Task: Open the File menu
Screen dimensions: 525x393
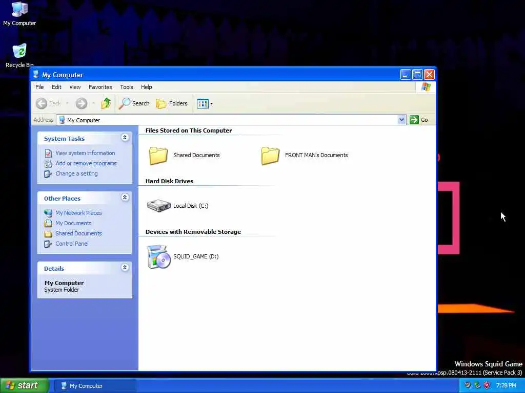Action: [x=39, y=87]
